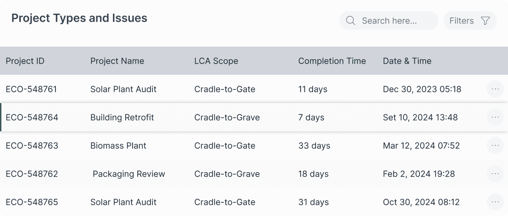Sort by Date & Time column header

407,61
